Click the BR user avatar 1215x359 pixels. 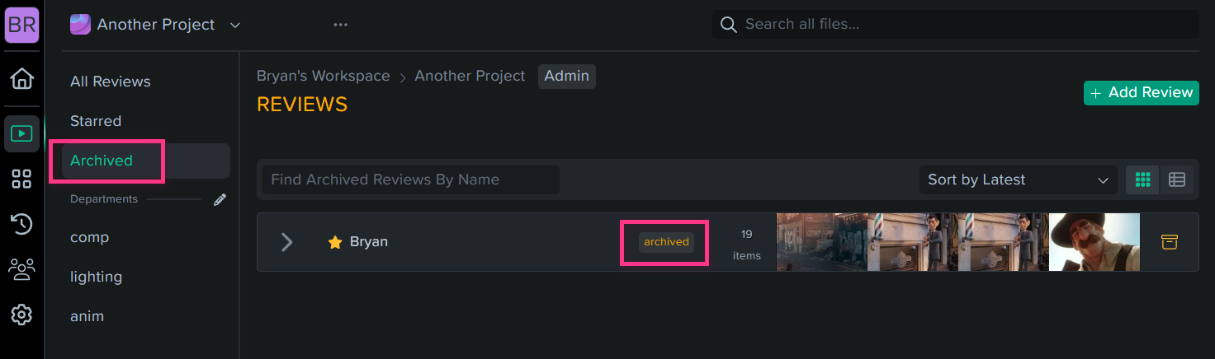pyautogui.click(x=21, y=24)
